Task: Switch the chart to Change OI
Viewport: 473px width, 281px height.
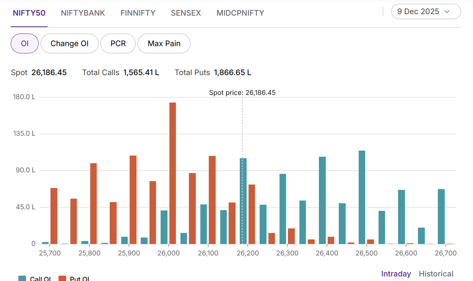Action: click(70, 43)
